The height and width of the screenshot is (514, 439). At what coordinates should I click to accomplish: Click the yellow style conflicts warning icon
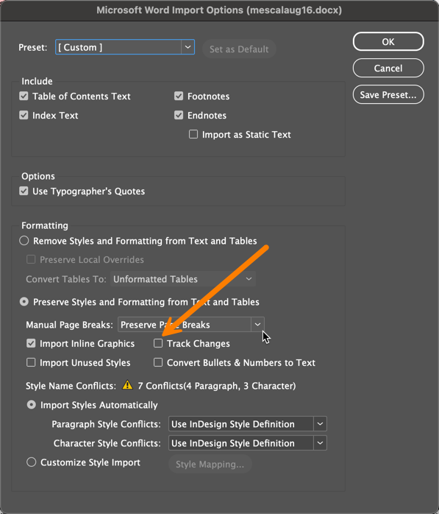coord(127,385)
